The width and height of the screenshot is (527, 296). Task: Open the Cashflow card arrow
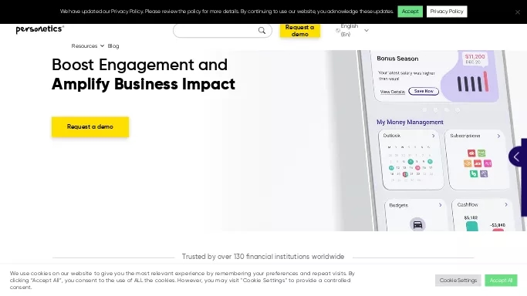(x=506, y=205)
